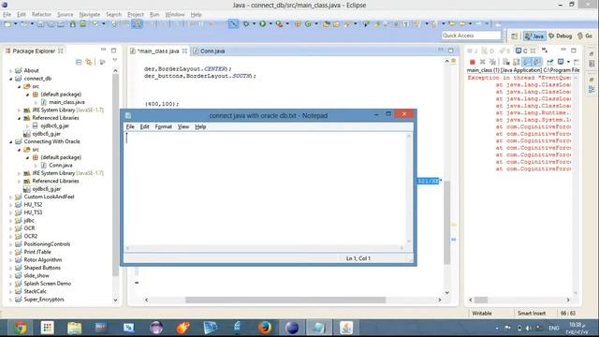Click the Open Type toolbar icon
Viewport: 599px width, 337px height.
point(327,24)
